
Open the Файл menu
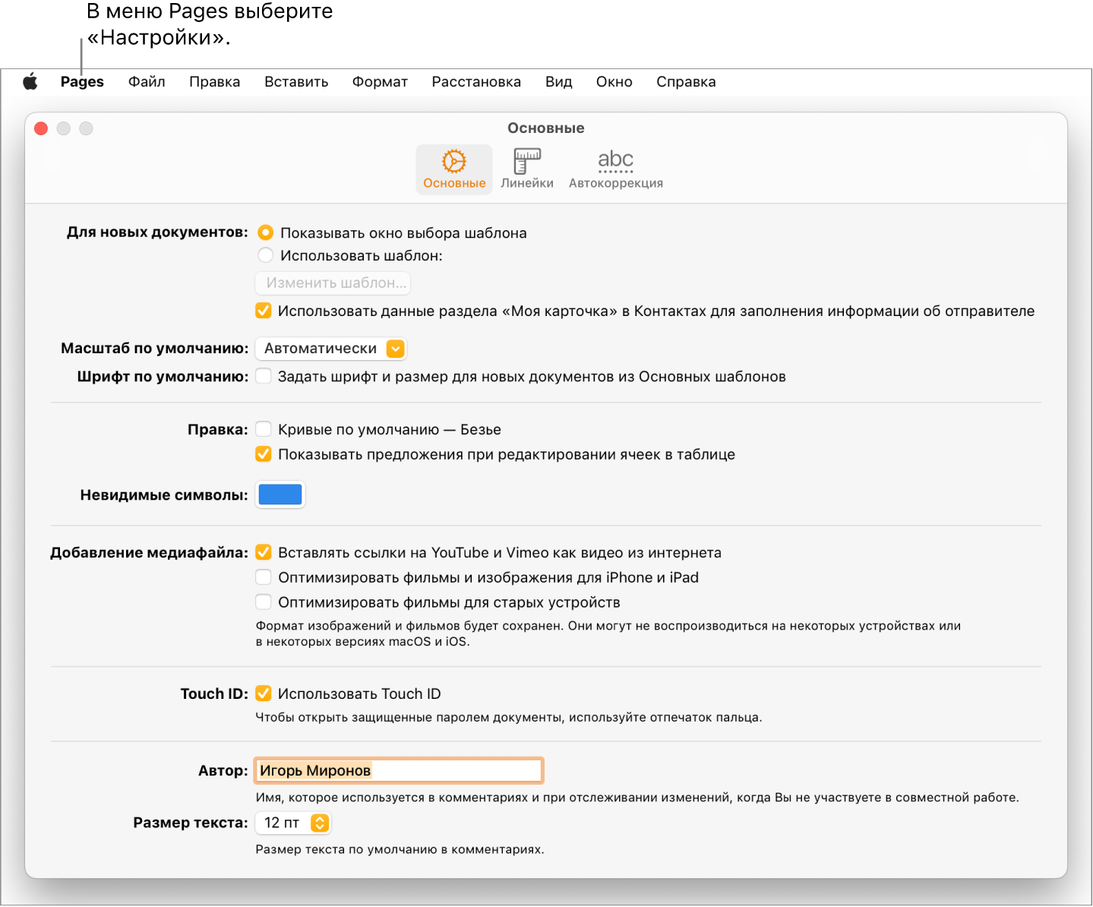147,82
